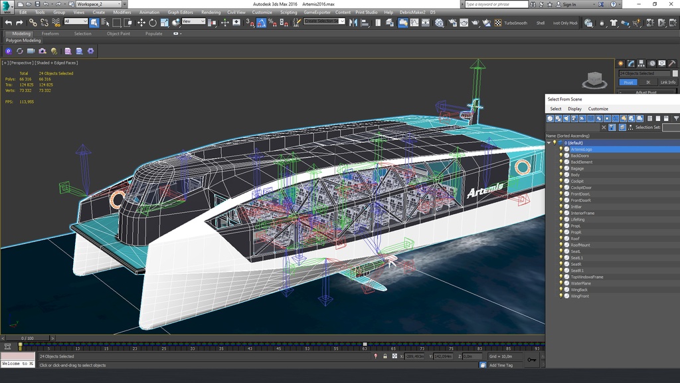Viewport: 680px width, 383px height.
Task: Click the IK button in Hierarchy panel
Action: 648,82
